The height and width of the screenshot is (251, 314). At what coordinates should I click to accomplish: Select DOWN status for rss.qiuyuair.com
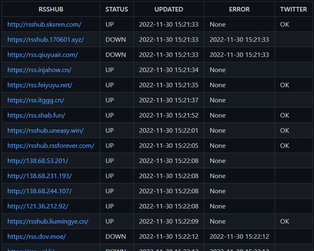click(116, 55)
